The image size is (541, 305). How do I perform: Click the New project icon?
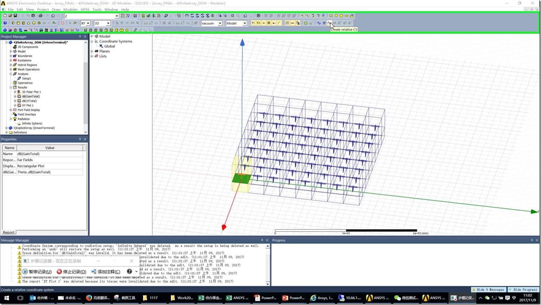(5, 16)
